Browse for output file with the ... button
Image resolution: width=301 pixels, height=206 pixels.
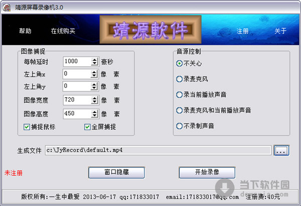click(281, 150)
